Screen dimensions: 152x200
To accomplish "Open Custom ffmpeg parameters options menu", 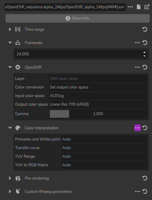I will pyautogui.click(x=137, y=191).
